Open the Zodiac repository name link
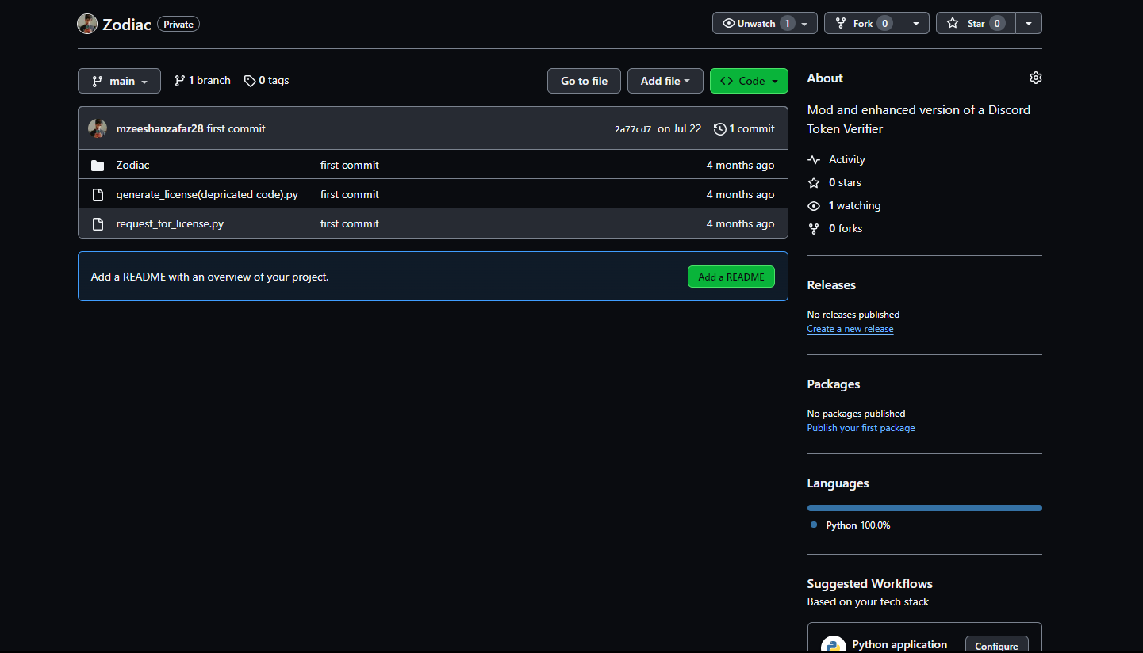The height and width of the screenshot is (653, 1143). 127,25
